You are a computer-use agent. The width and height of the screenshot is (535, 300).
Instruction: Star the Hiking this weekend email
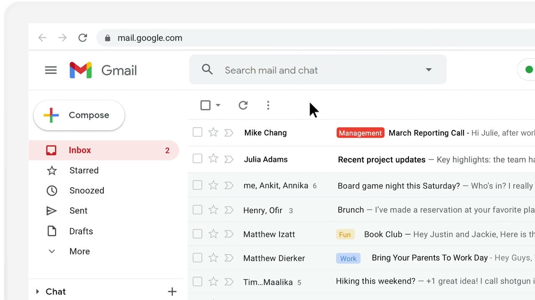point(213,282)
